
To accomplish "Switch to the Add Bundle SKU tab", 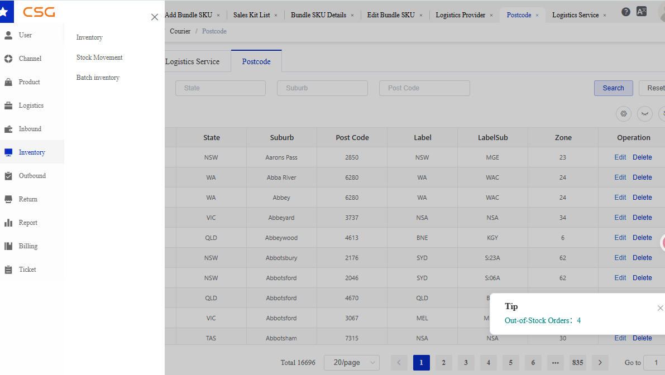I will tap(188, 15).
